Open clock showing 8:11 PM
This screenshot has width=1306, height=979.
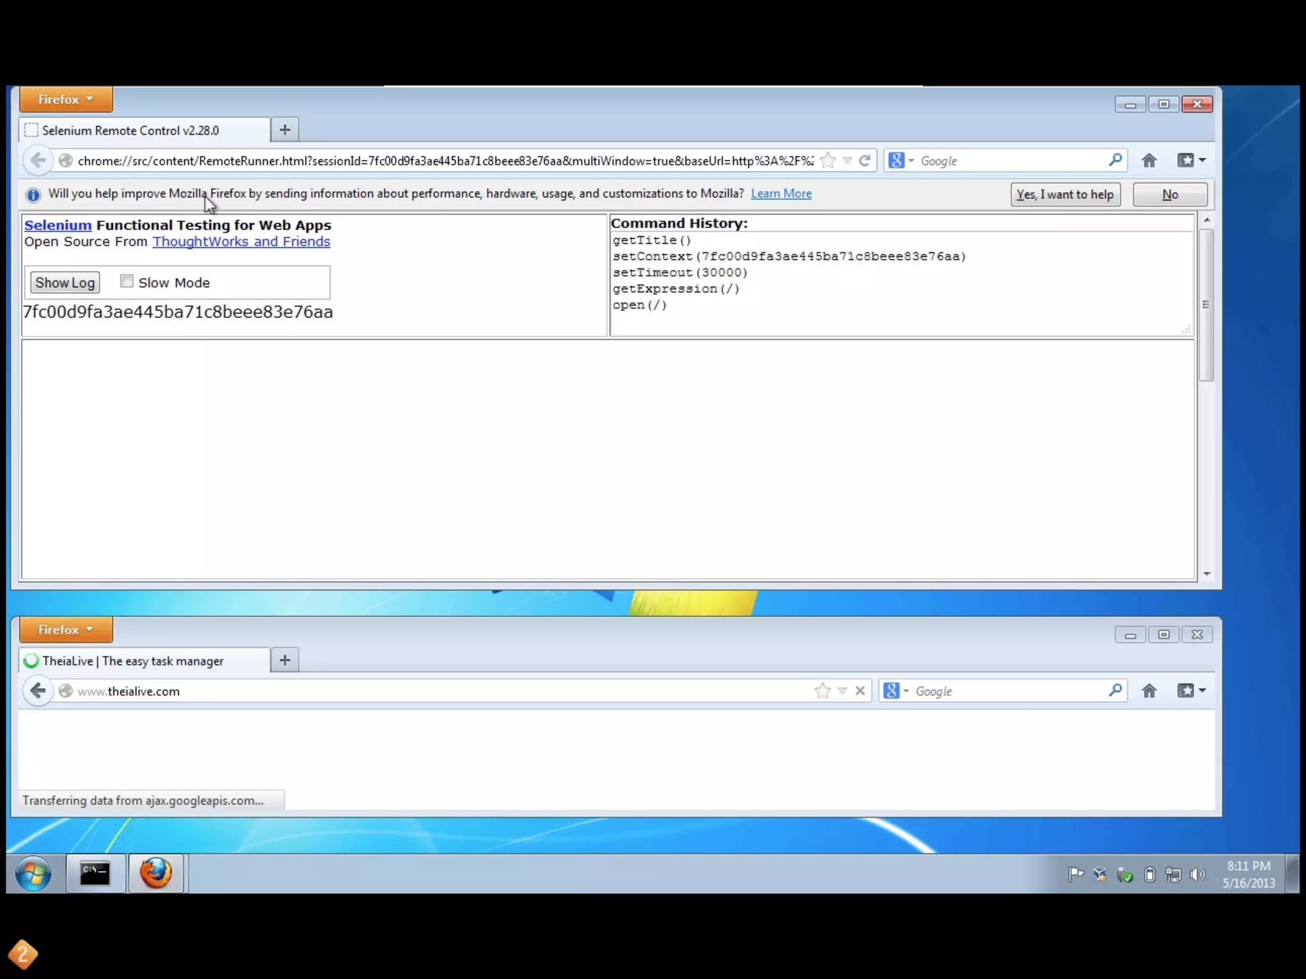pyautogui.click(x=1249, y=874)
